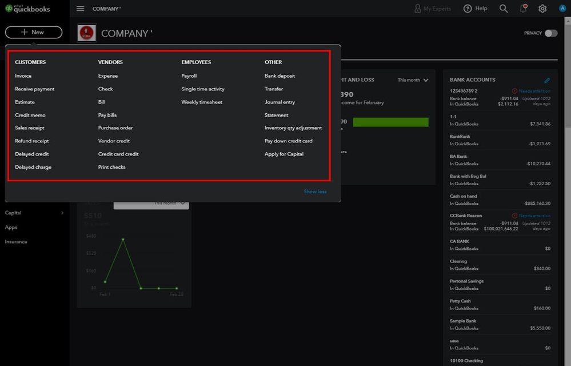Screen dimensions: 571x366
Task: Click the company logo thumbnail
Action: [87, 33]
